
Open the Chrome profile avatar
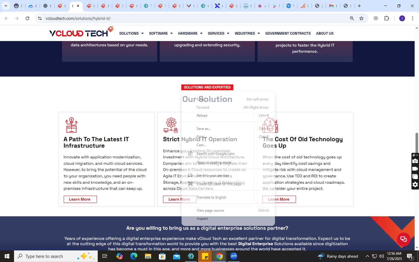tap(402, 18)
